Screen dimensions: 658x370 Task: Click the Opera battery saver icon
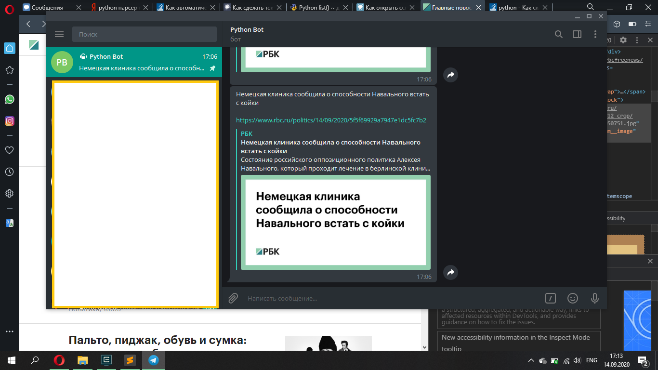point(632,24)
